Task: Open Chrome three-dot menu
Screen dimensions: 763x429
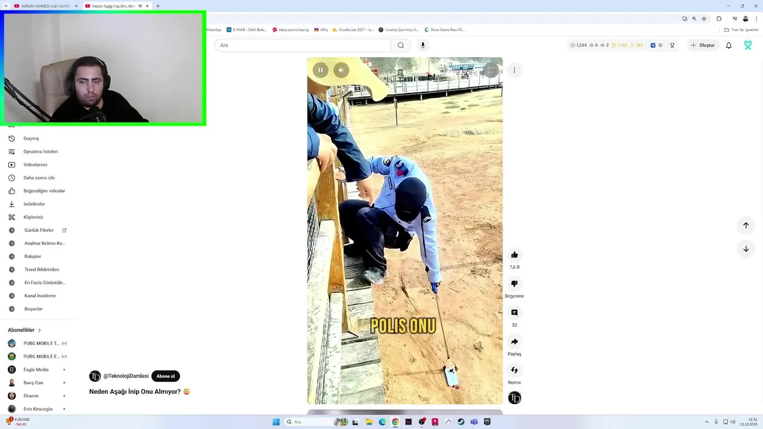Action: tap(755, 18)
